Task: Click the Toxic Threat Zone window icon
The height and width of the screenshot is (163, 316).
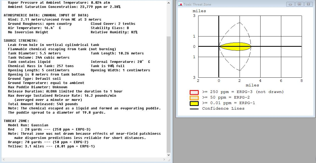Action: 180,4
